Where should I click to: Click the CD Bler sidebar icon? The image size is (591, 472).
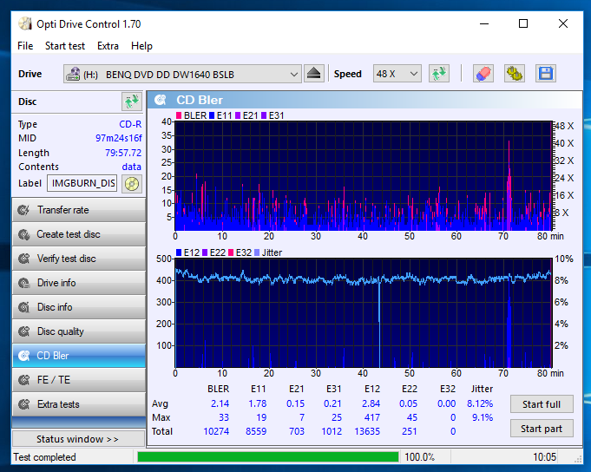pyautogui.click(x=23, y=356)
